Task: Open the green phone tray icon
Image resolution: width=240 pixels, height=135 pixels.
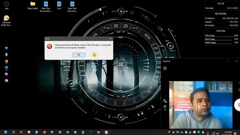Action: (x=169, y=132)
